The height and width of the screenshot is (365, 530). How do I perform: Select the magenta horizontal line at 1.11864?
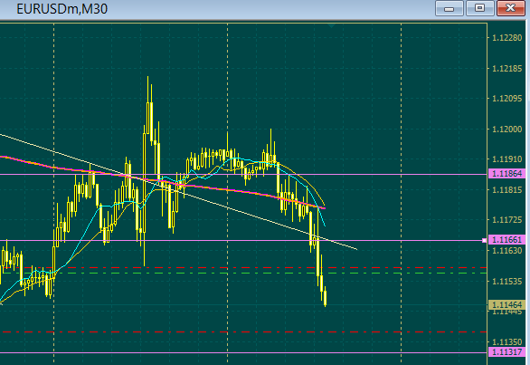point(243,175)
